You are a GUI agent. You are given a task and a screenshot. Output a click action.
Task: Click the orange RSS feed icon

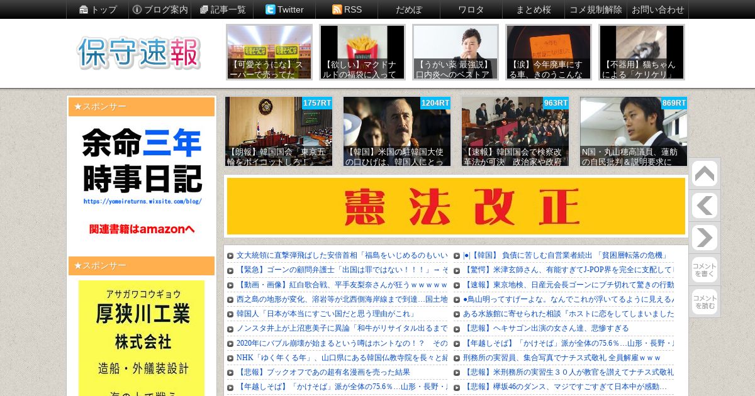pos(337,9)
